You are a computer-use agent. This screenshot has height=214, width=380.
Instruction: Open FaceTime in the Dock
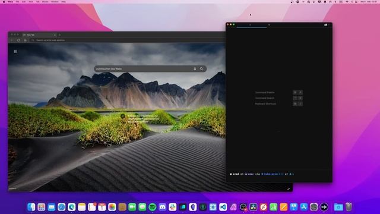point(132,207)
